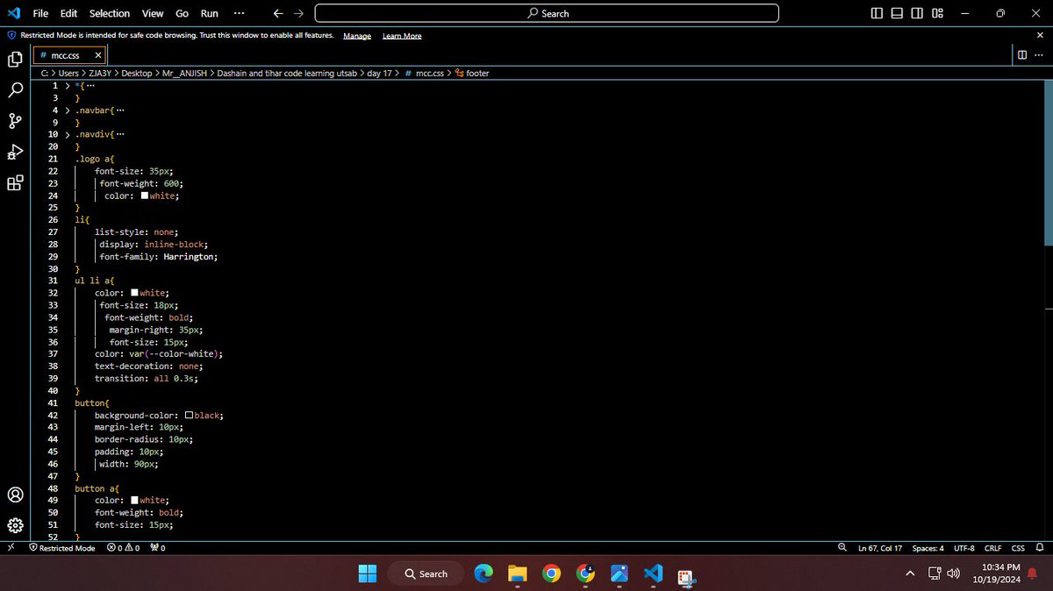Click the zoom magnifier icon in status bar

(842, 547)
